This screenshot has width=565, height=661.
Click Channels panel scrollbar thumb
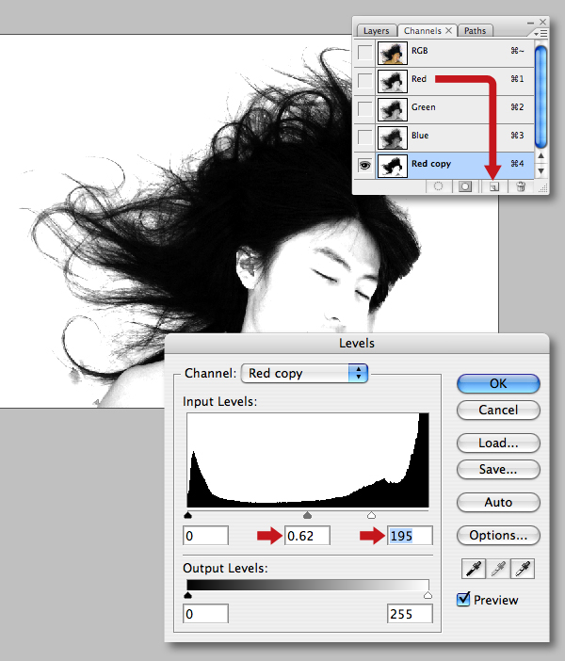[541, 97]
